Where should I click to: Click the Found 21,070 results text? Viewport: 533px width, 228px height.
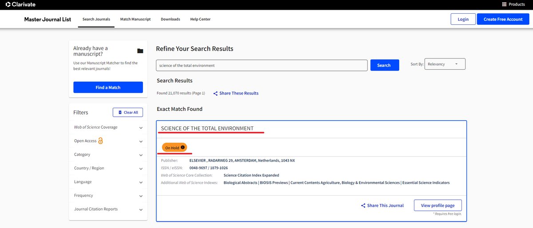pos(181,93)
